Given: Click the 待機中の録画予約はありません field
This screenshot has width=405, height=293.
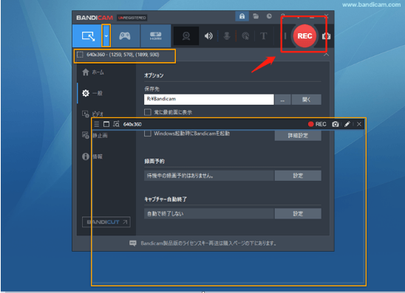Looking at the screenshot, I should pos(208,176).
